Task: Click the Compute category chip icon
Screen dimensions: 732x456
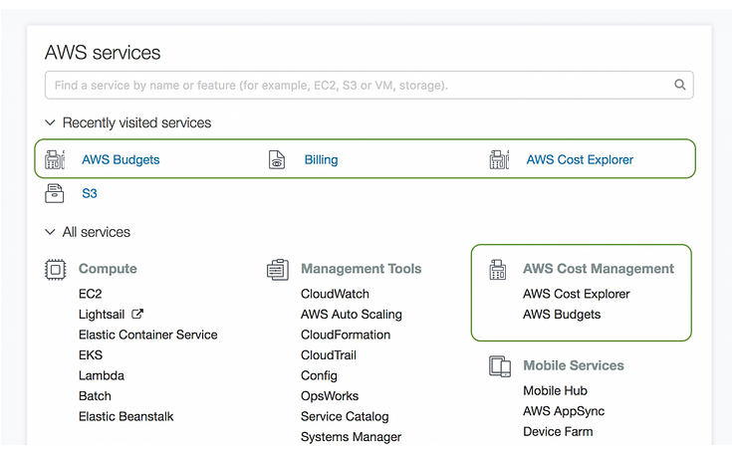Action: tap(55, 269)
